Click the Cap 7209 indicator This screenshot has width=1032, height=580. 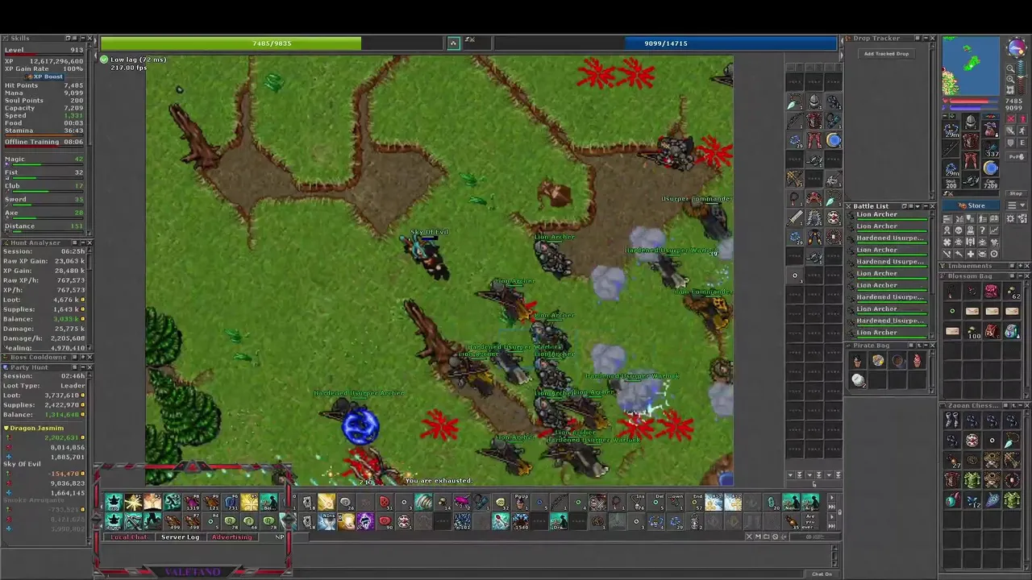tap(990, 184)
